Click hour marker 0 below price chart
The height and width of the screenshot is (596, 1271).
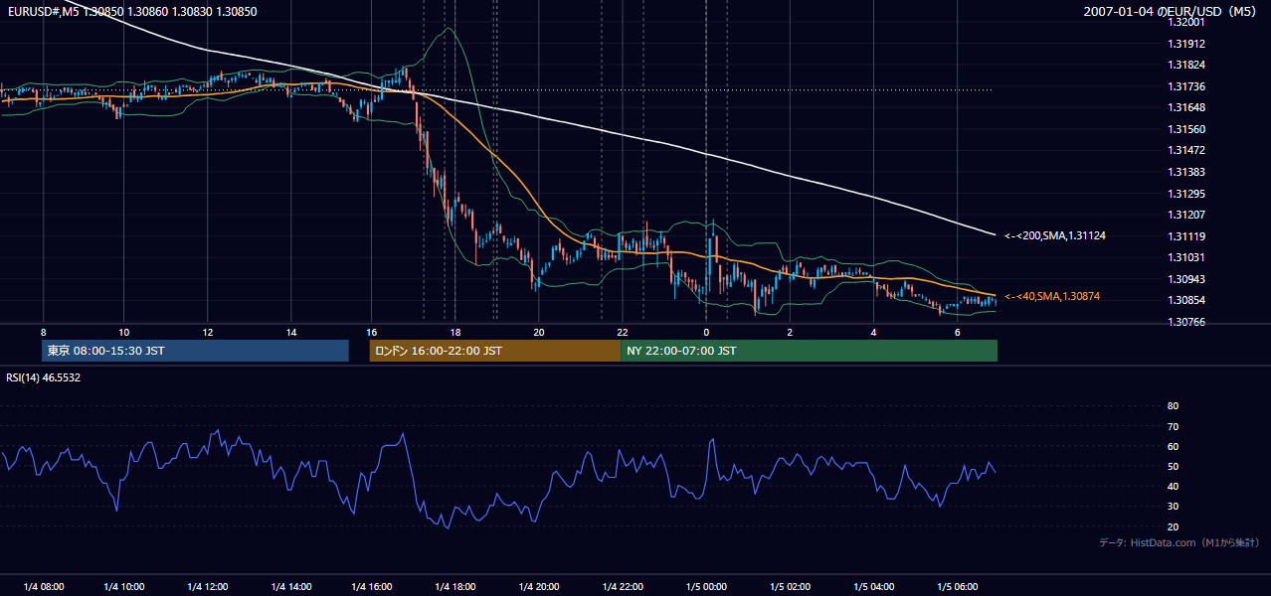706,332
